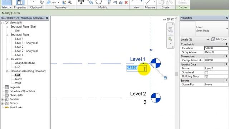The image size is (229, 129).
Task: Open the Join tool dropdown arrow
Action: click(x=58, y=3)
